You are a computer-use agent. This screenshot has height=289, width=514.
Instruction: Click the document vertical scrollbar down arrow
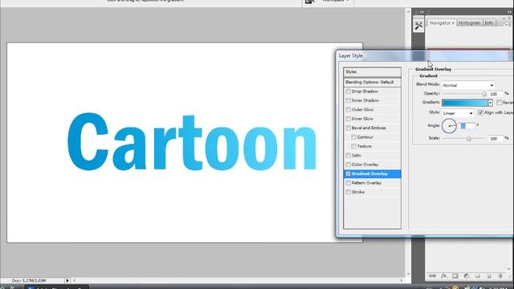click(x=408, y=274)
